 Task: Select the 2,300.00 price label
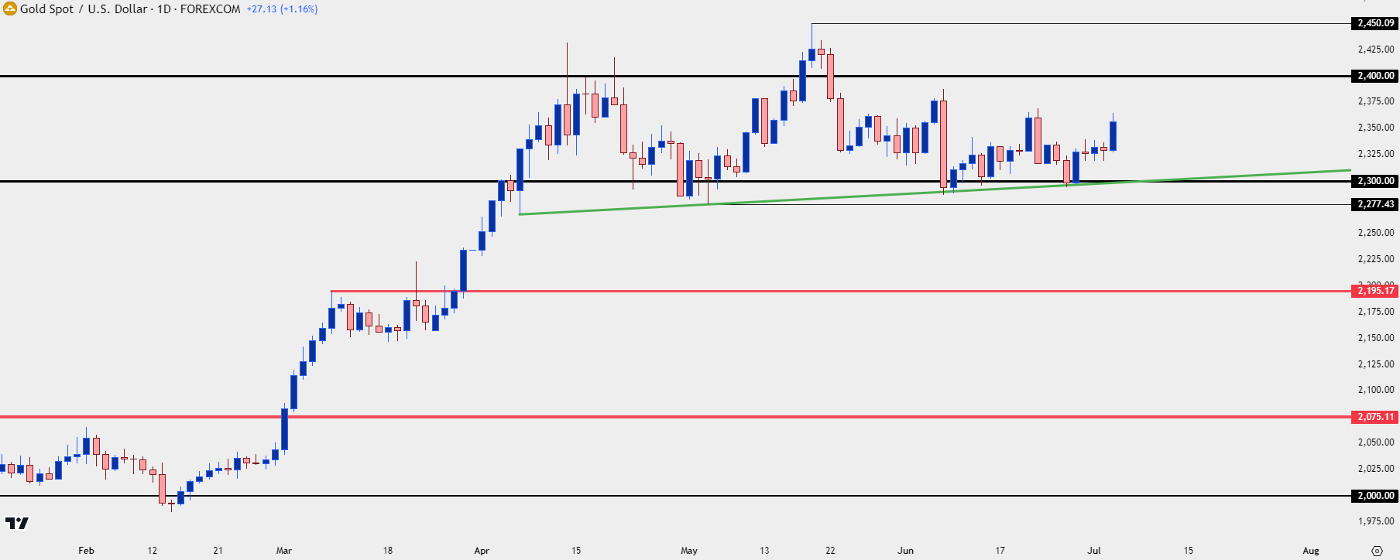click(1375, 181)
